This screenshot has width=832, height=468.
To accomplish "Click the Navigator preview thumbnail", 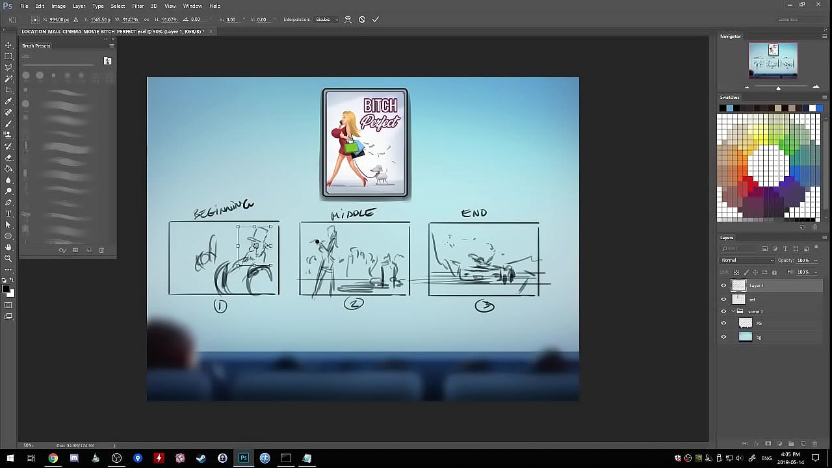I will pyautogui.click(x=773, y=60).
